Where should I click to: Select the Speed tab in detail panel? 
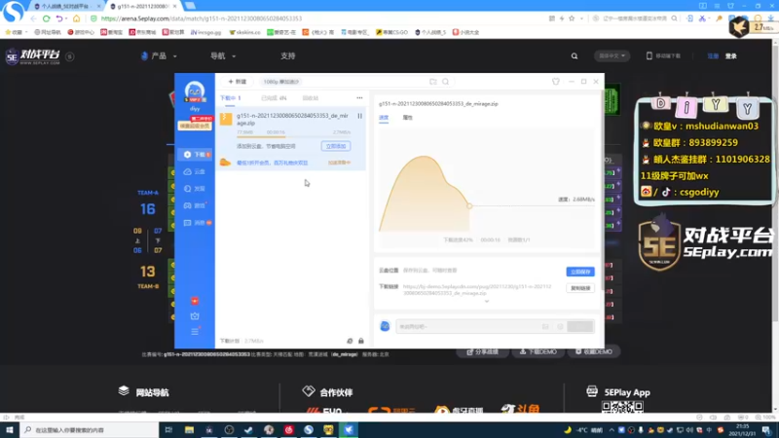point(384,118)
